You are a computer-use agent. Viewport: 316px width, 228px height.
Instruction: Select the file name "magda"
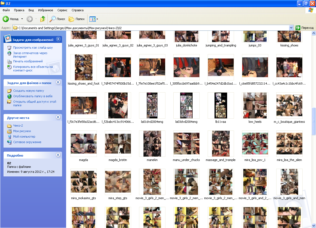(83, 160)
